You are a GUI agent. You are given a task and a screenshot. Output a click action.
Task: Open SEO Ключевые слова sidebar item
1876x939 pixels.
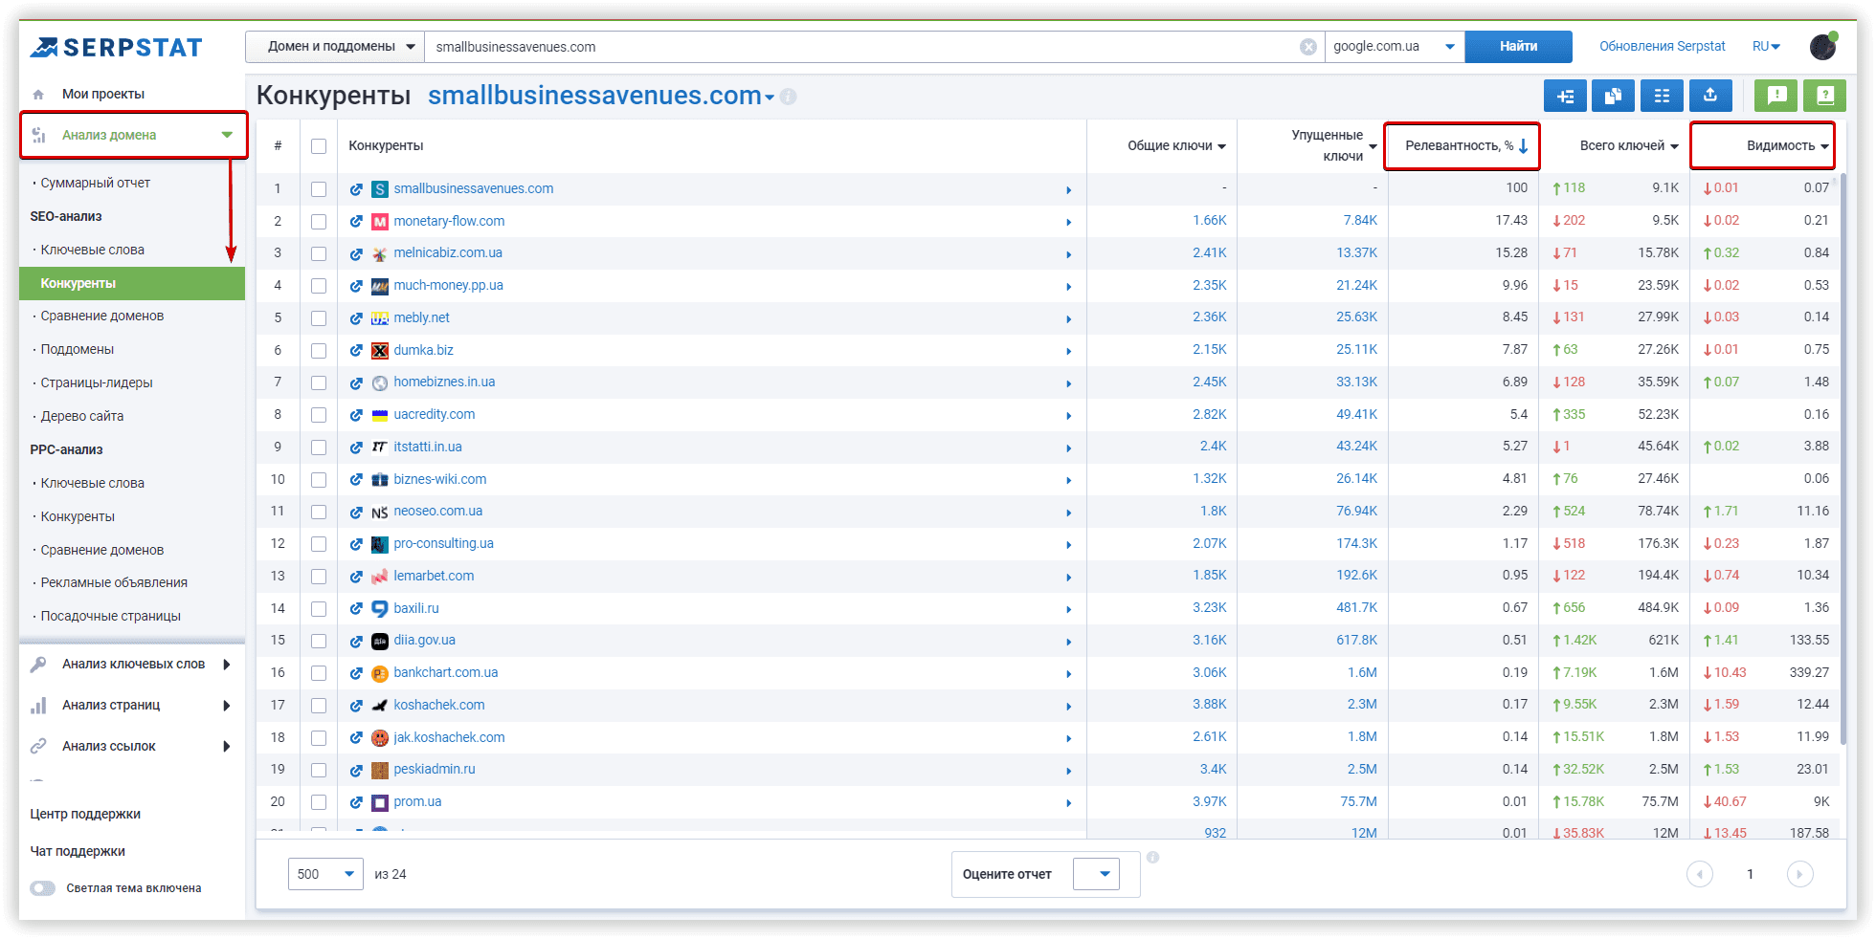point(92,251)
